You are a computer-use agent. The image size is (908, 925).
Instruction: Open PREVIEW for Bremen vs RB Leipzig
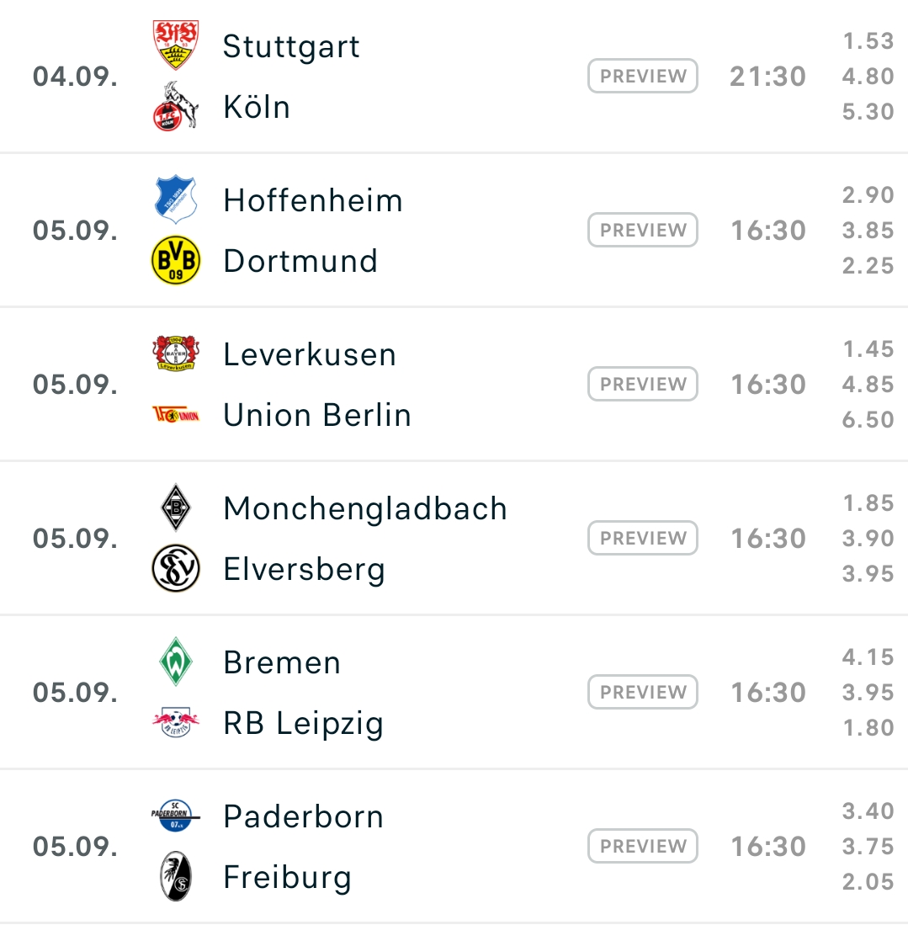[643, 692]
